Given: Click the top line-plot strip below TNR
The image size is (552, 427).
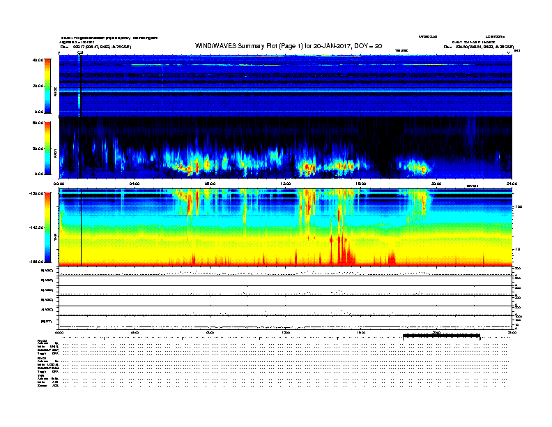Looking at the screenshot, I should click(286, 271).
